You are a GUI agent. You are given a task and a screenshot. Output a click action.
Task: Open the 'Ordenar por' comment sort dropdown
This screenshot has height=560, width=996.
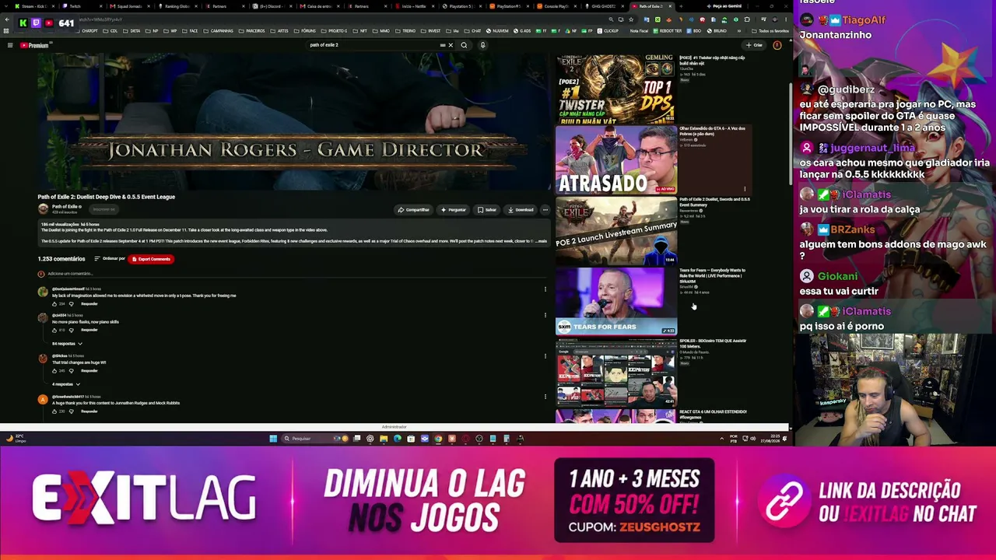coord(110,259)
